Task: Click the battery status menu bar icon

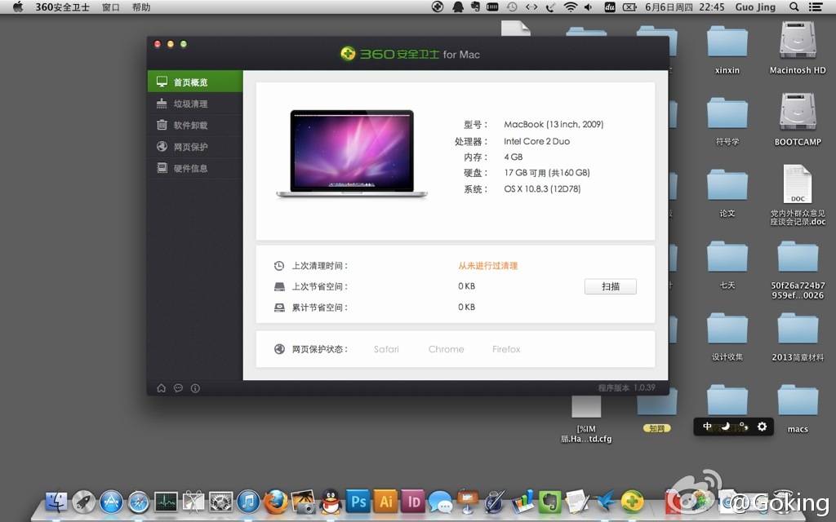Action: (630, 7)
